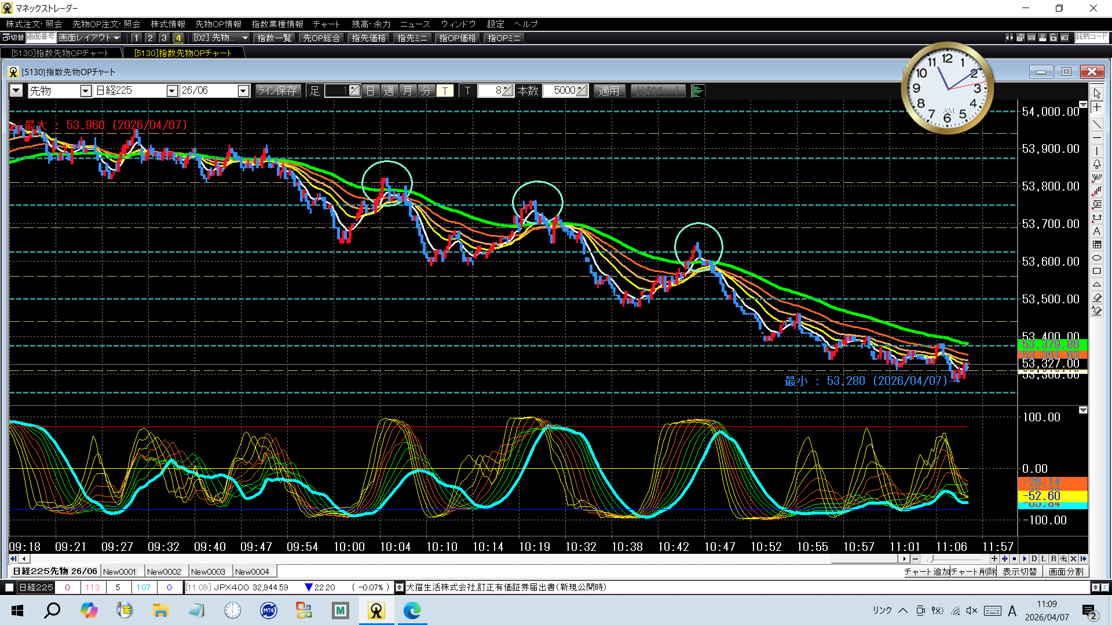The height and width of the screenshot is (625, 1112).
Task: Toggle the highlighted T tick timeframe button
Action: [444, 91]
